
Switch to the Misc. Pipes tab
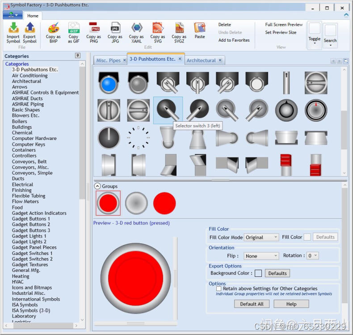[x=108, y=60]
